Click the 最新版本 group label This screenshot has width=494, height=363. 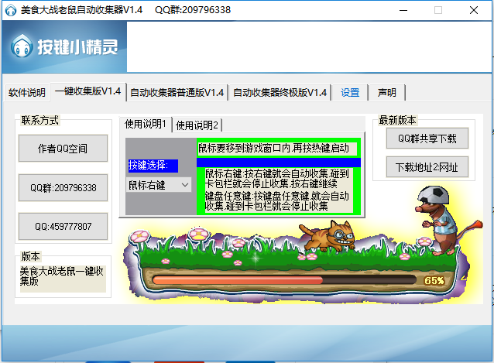click(397, 120)
